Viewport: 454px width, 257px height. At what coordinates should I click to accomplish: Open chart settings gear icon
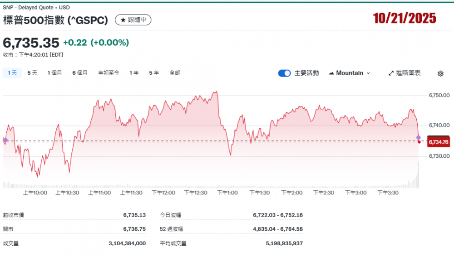click(440, 73)
